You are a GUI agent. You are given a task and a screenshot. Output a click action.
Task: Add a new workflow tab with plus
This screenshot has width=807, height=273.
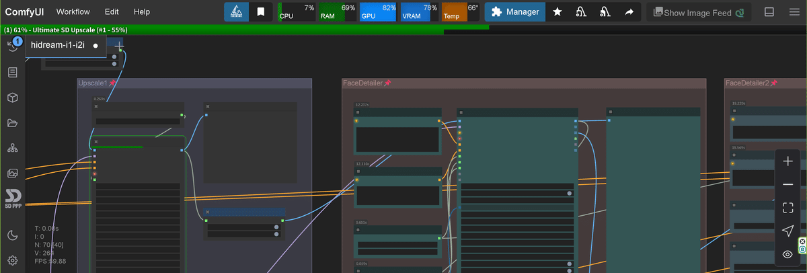pyautogui.click(x=119, y=46)
